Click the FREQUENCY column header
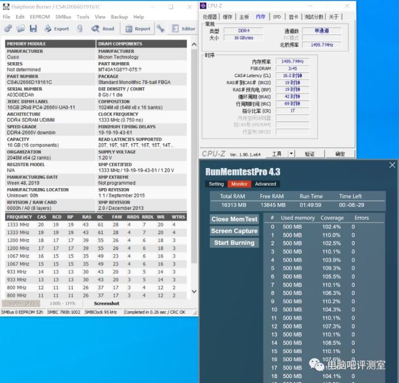This screenshot has height=383, width=399. pos(19,217)
